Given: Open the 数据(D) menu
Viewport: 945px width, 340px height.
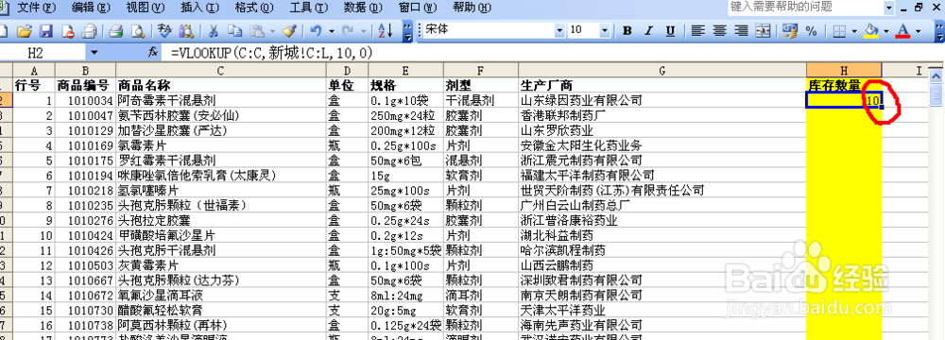Looking at the screenshot, I should [363, 8].
